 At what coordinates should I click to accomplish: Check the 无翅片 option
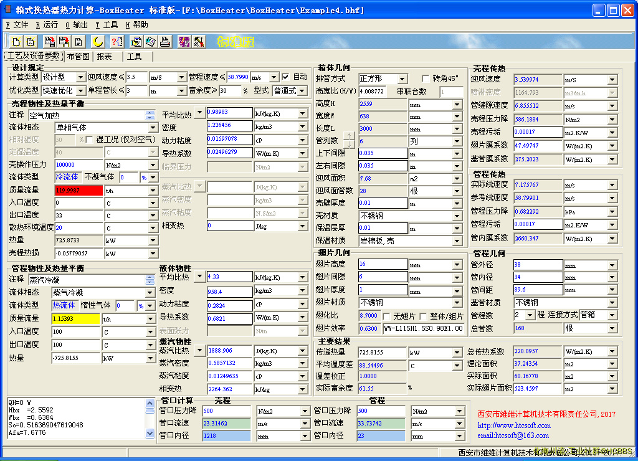pyautogui.click(x=387, y=316)
